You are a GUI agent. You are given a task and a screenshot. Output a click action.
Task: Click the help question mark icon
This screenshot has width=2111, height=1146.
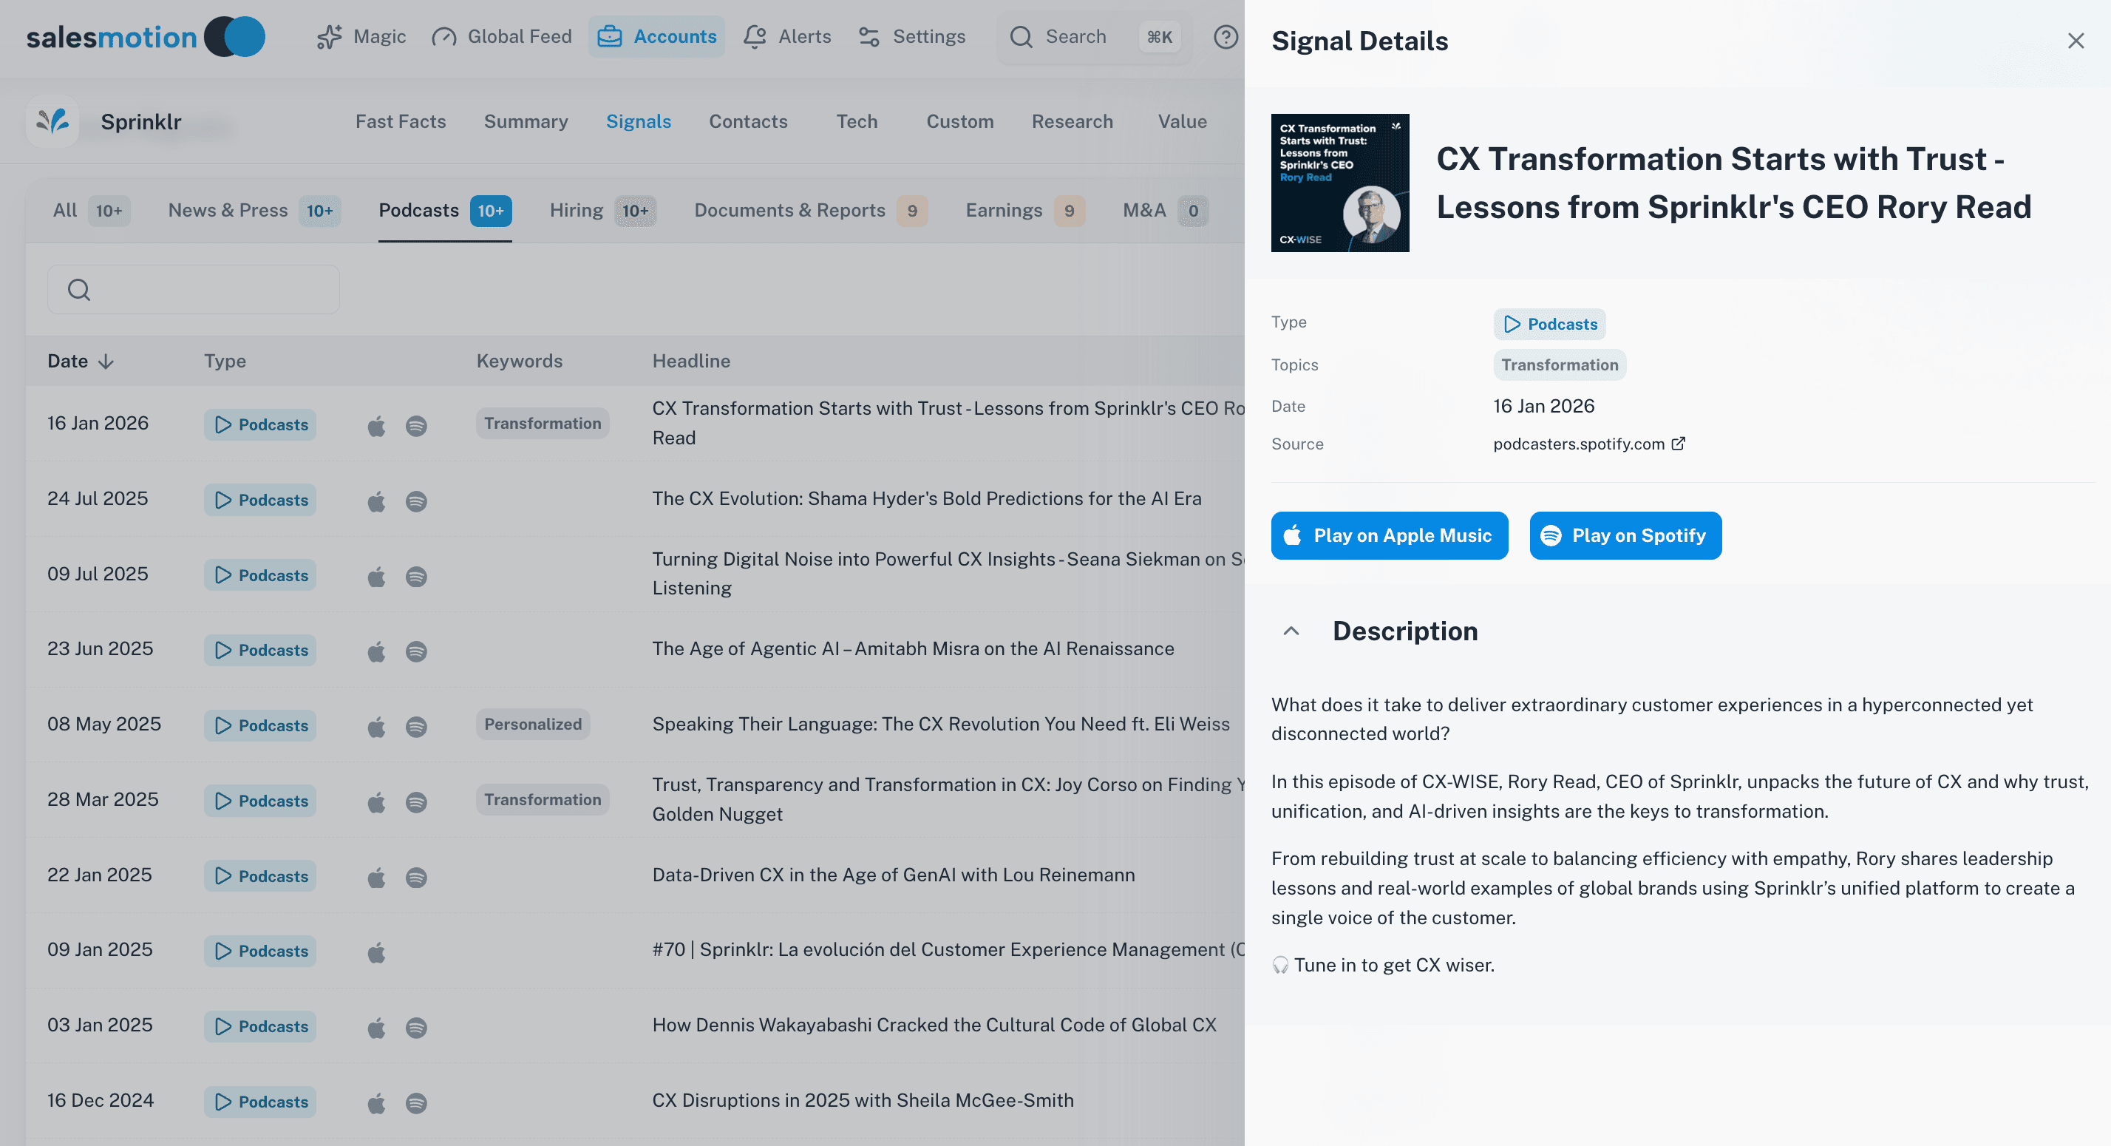click(x=1226, y=37)
